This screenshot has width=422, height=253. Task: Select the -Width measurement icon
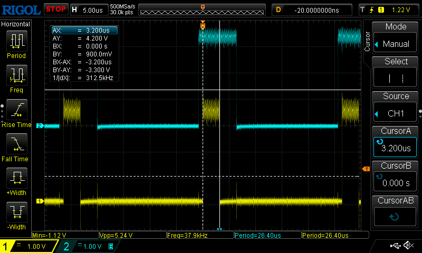click(16, 213)
